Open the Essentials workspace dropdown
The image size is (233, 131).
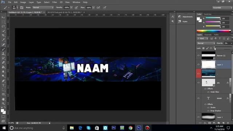point(222,8)
